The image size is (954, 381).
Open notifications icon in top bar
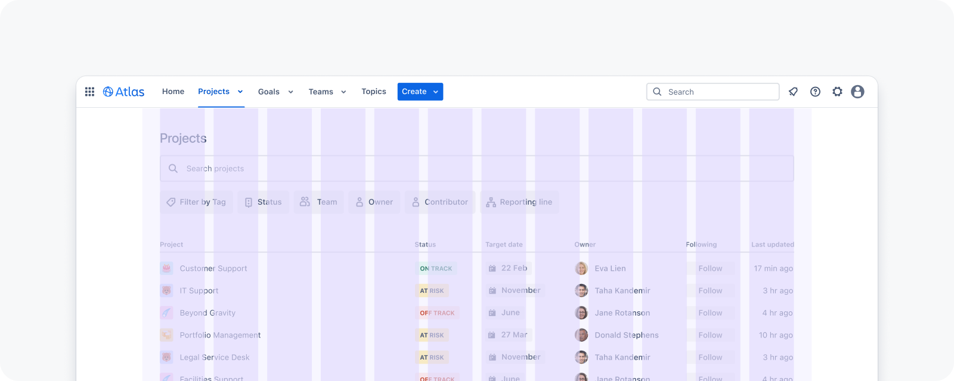pos(793,92)
